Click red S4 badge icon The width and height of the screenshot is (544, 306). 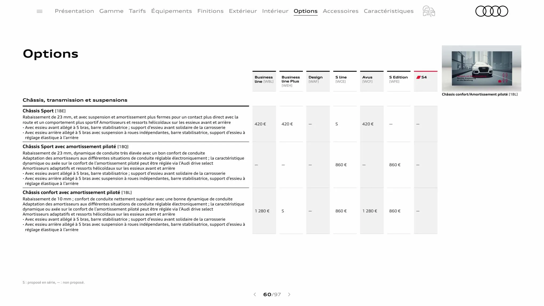[418, 77]
